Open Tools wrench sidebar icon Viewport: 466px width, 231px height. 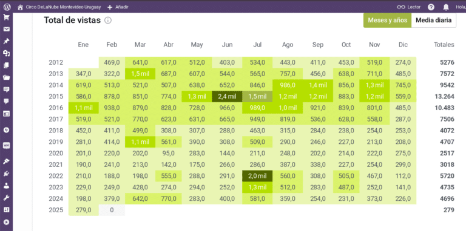coord(6,198)
